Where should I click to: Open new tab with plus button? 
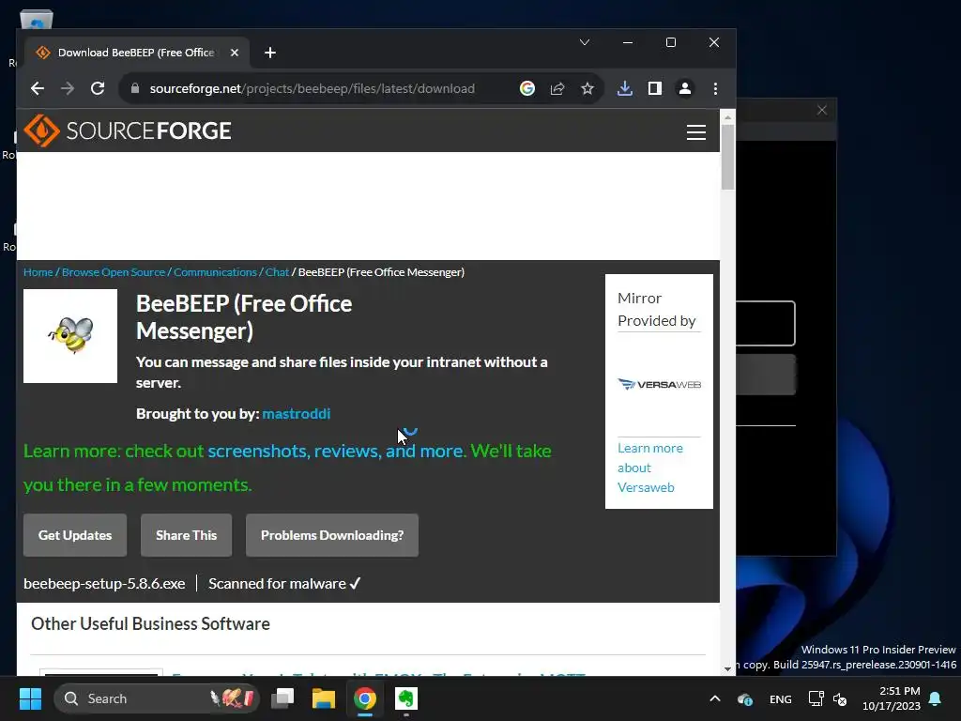pyautogui.click(x=270, y=53)
